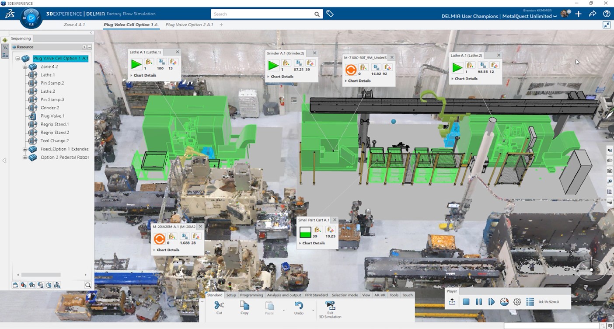Close the Small Part Cart A.1 panel
The width and height of the screenshot is (614, 329).
[335, 220]
